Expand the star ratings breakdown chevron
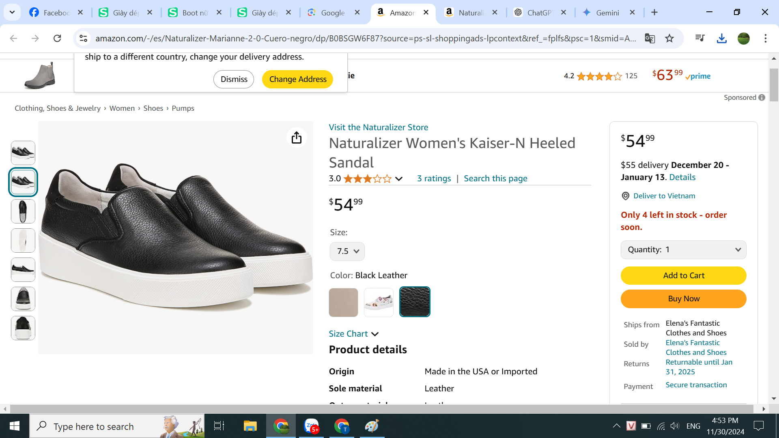Viewport: 779px width, 438px height. tap(399, 179)
